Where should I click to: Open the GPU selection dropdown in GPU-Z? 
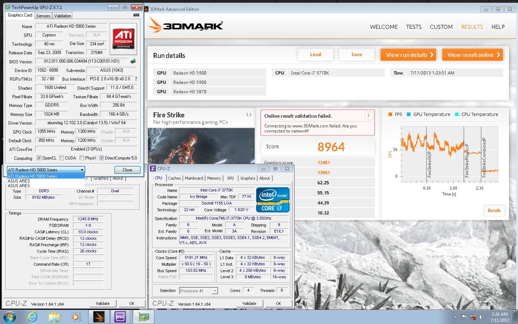click(x=46, y=170)
